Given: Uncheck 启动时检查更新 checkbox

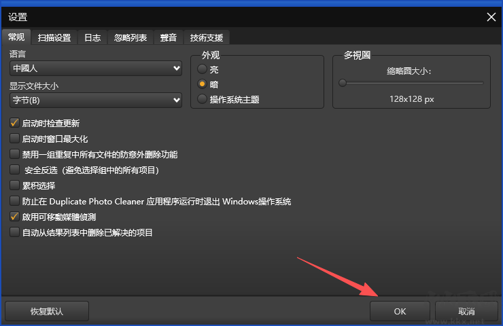Looking at the screenshot, I should [x=15, y=123].
